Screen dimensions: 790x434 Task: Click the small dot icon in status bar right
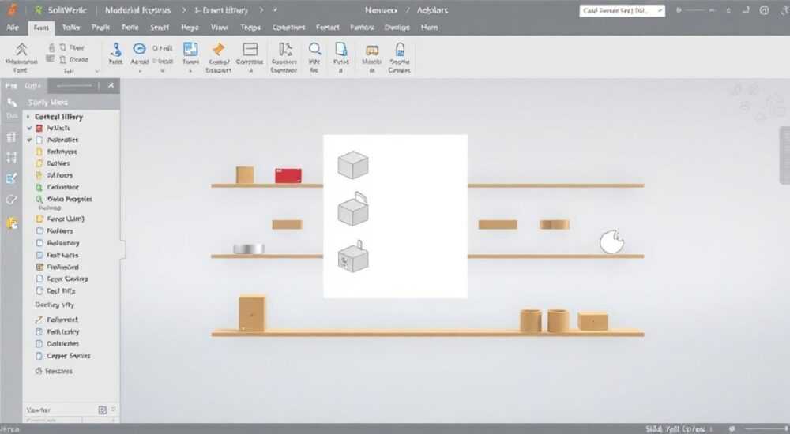pos(732,428)
